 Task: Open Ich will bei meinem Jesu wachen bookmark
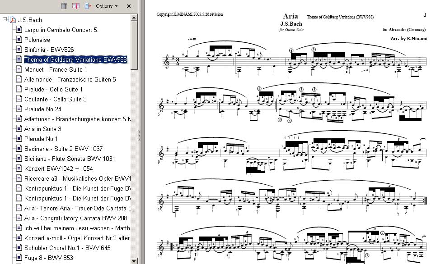click(x=77, y=228)
